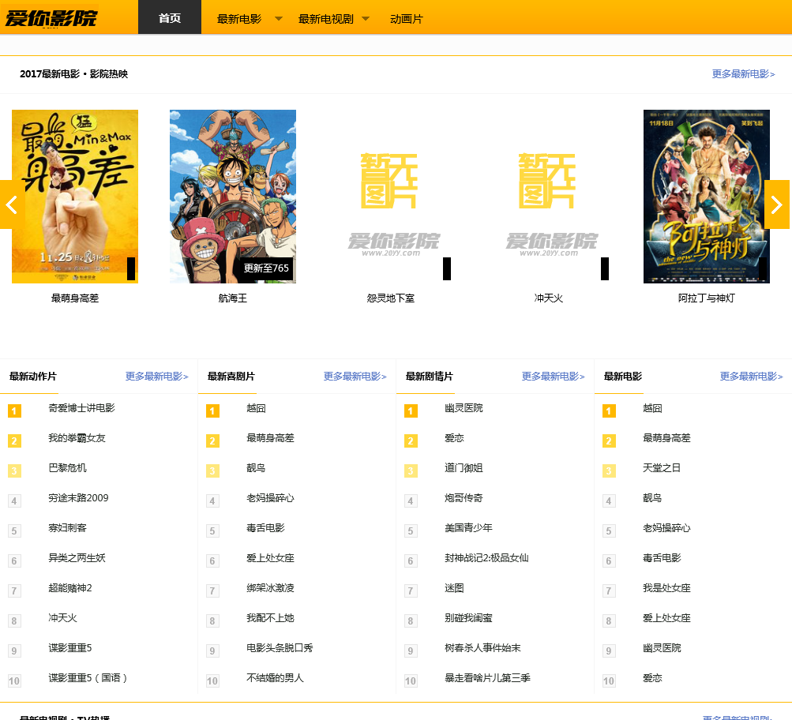Click 更多最新电影 link in the 影院热映 header

coord(743,74)
